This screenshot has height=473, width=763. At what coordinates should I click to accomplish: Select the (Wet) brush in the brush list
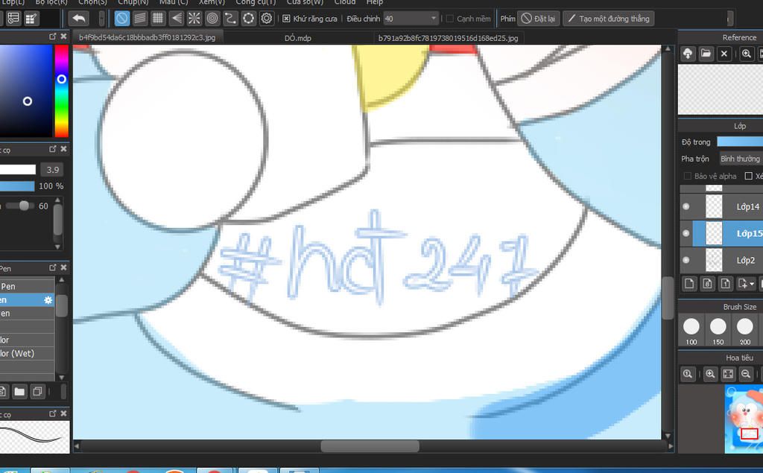[x=27, y=353]
